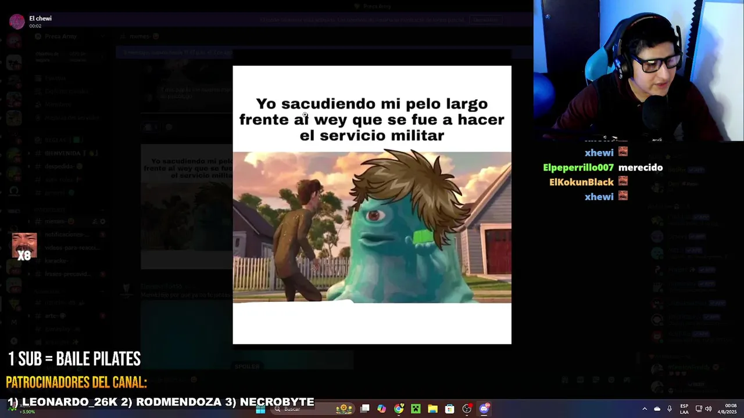
Task: Open Google Chrome from the taskbar
Action: point(399,409)
